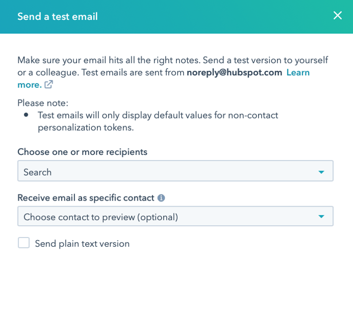The width and height of the screenshot is (353, 315).
Task: Click the word "more." in the help link
Action: (30, 85)
